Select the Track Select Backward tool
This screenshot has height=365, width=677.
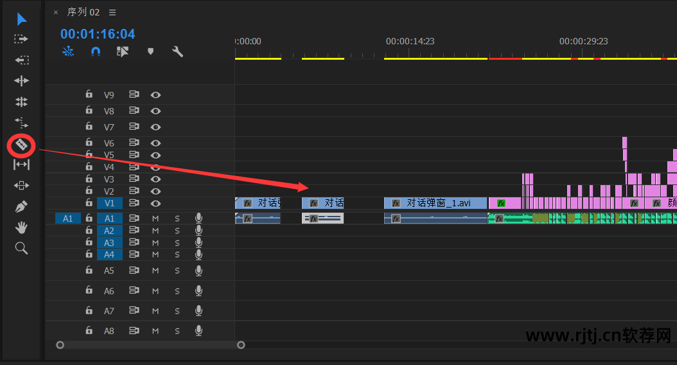tap(22, 60)
